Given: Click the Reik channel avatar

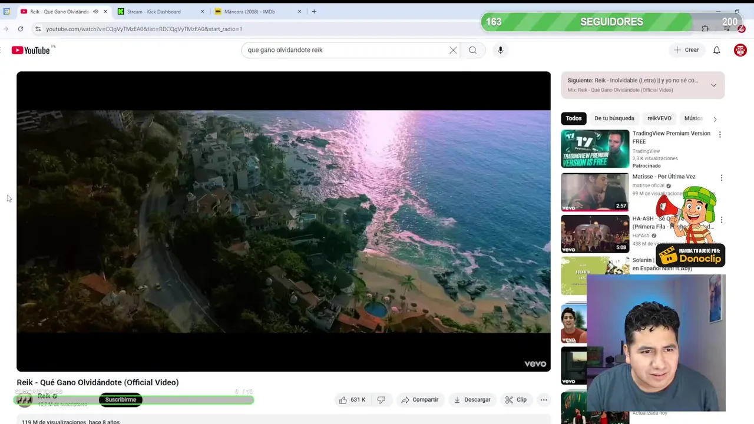Looking at the screenshot, I should 25,400.
